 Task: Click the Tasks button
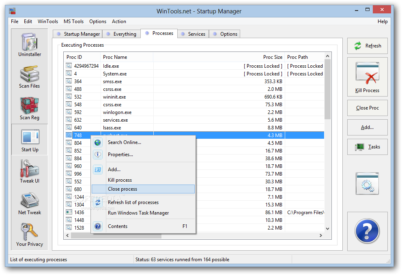click(367, 147)
